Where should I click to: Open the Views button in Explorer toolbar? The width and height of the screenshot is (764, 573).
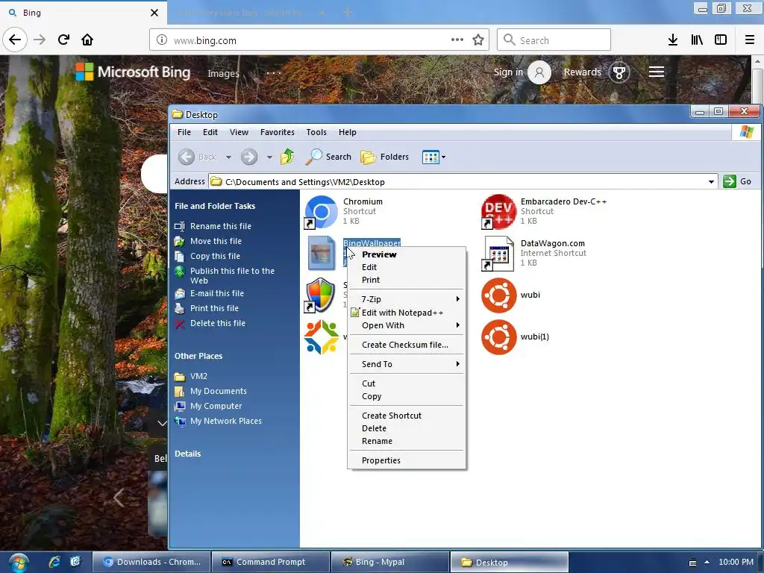pyautogui.click(x=430, y=157)
